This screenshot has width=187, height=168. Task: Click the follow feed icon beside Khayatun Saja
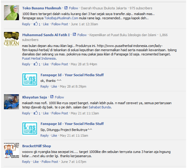click(52, 97)
